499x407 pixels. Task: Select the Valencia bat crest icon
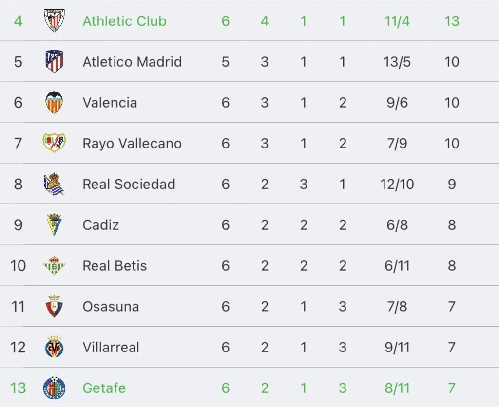coord(54,103)
